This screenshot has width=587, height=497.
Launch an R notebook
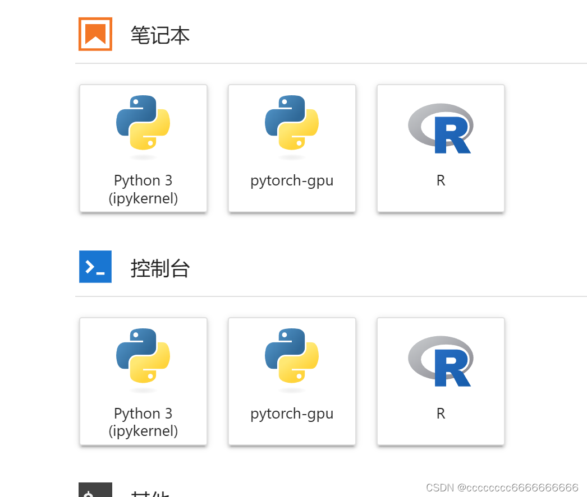(x=441, y=148)
